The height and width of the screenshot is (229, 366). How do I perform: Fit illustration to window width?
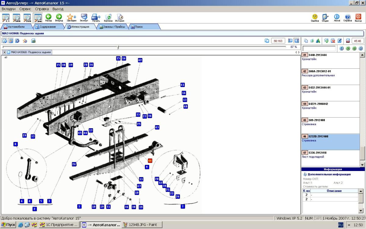[38, 18]
